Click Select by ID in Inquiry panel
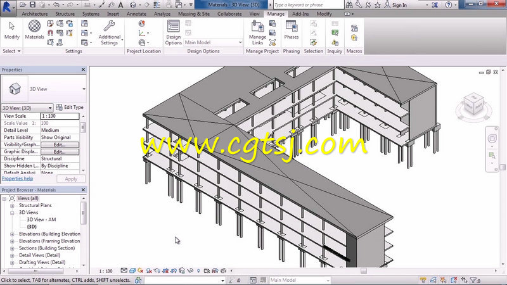The height and width of the screenshot is (285, 507). (x=335, y=33)
